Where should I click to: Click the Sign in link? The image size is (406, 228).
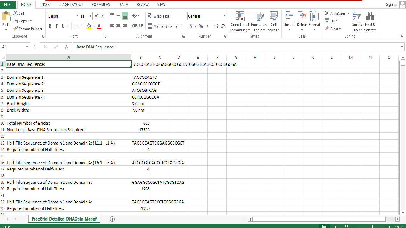[391, 4]
